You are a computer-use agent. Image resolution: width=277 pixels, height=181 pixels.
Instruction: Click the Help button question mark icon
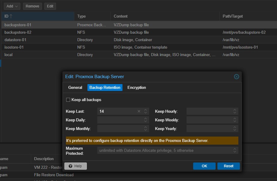pos(70,166)
